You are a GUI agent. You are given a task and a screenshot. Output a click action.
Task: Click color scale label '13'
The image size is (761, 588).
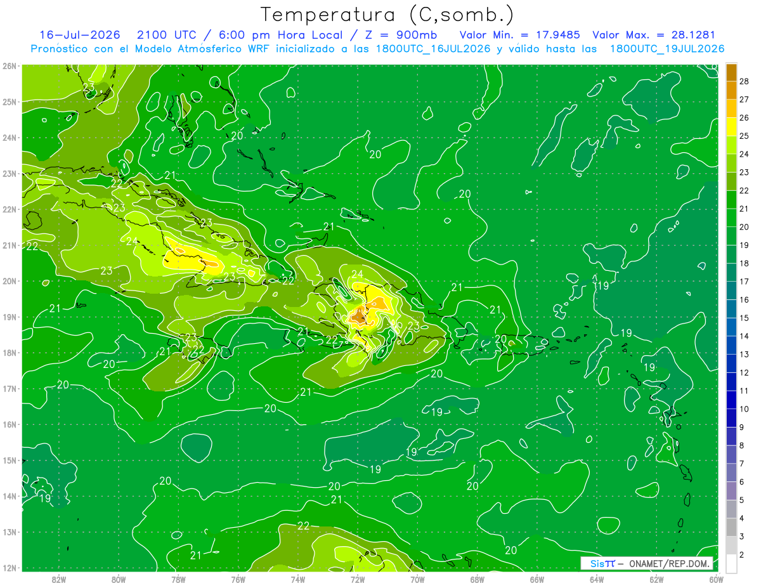point(745,355)
